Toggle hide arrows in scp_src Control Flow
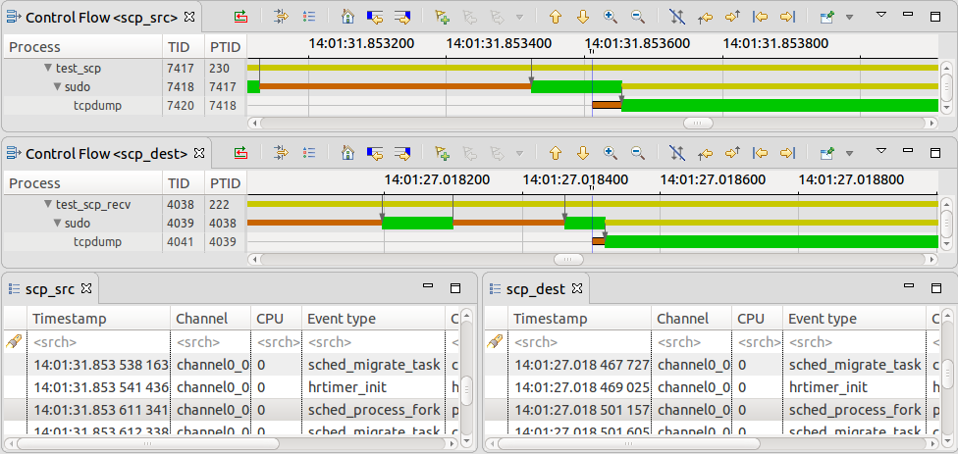The width and height of the screenshot is (958, 454). pos(676,17)
